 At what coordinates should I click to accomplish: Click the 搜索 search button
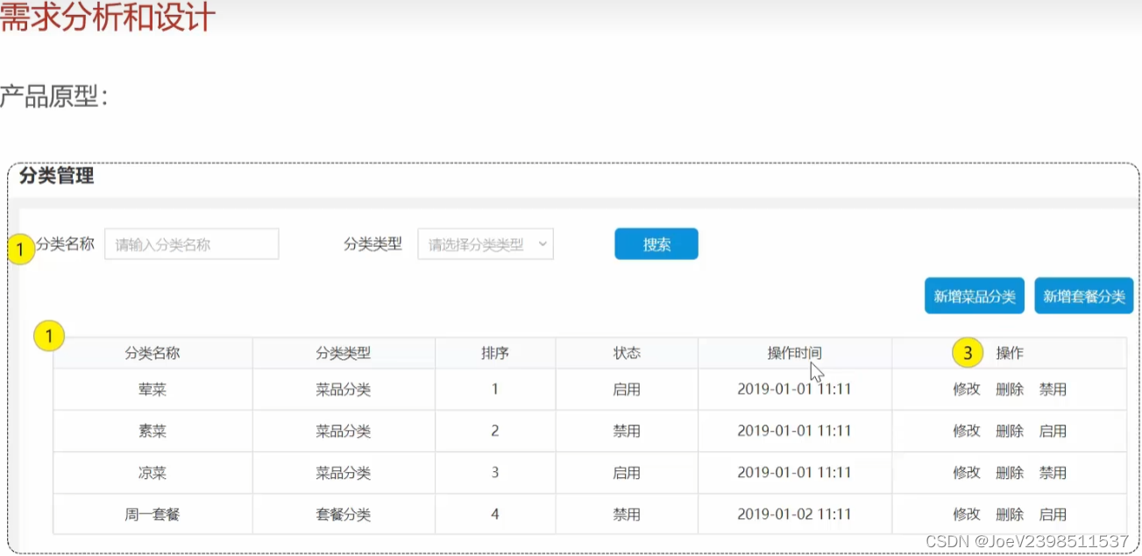point(656,243)
